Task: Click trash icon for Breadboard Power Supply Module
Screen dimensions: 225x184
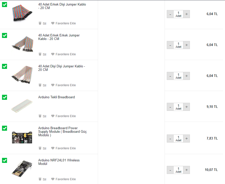Action: 40,148
